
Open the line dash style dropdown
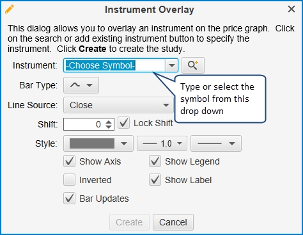click(x=216, y=143)
